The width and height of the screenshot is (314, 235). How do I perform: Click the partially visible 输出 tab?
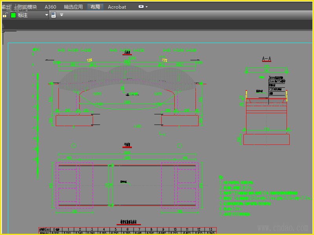tap(5, 7)
